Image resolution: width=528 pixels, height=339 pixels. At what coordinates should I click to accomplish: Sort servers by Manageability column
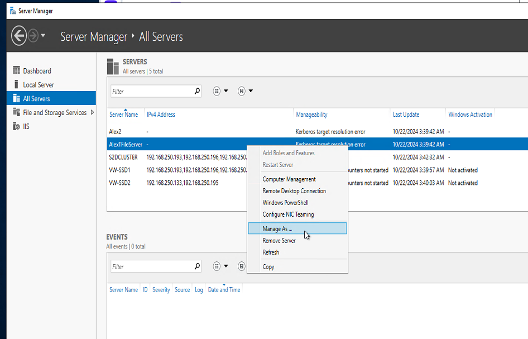[311, 114]
